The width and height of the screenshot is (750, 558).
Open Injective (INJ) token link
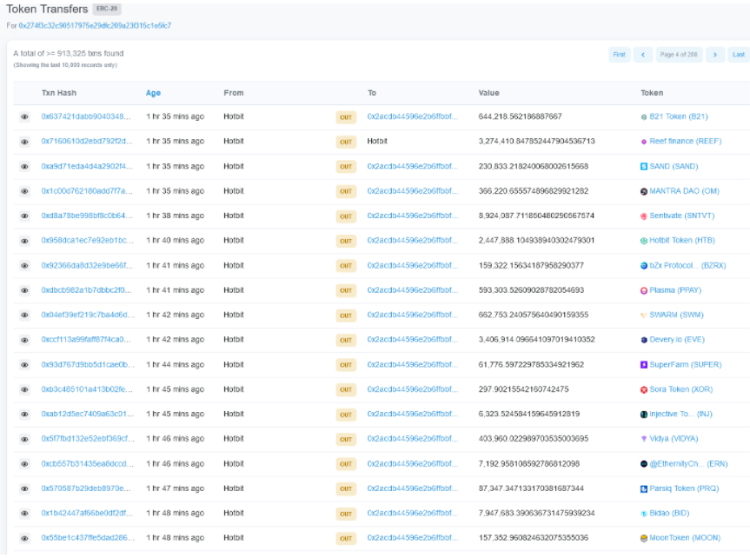coord(680,414)
